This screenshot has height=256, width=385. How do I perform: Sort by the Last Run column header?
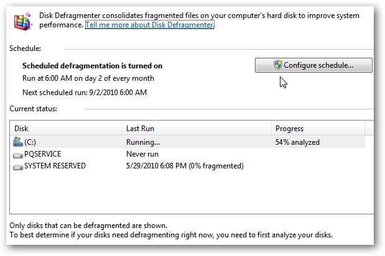click(196, 129)
